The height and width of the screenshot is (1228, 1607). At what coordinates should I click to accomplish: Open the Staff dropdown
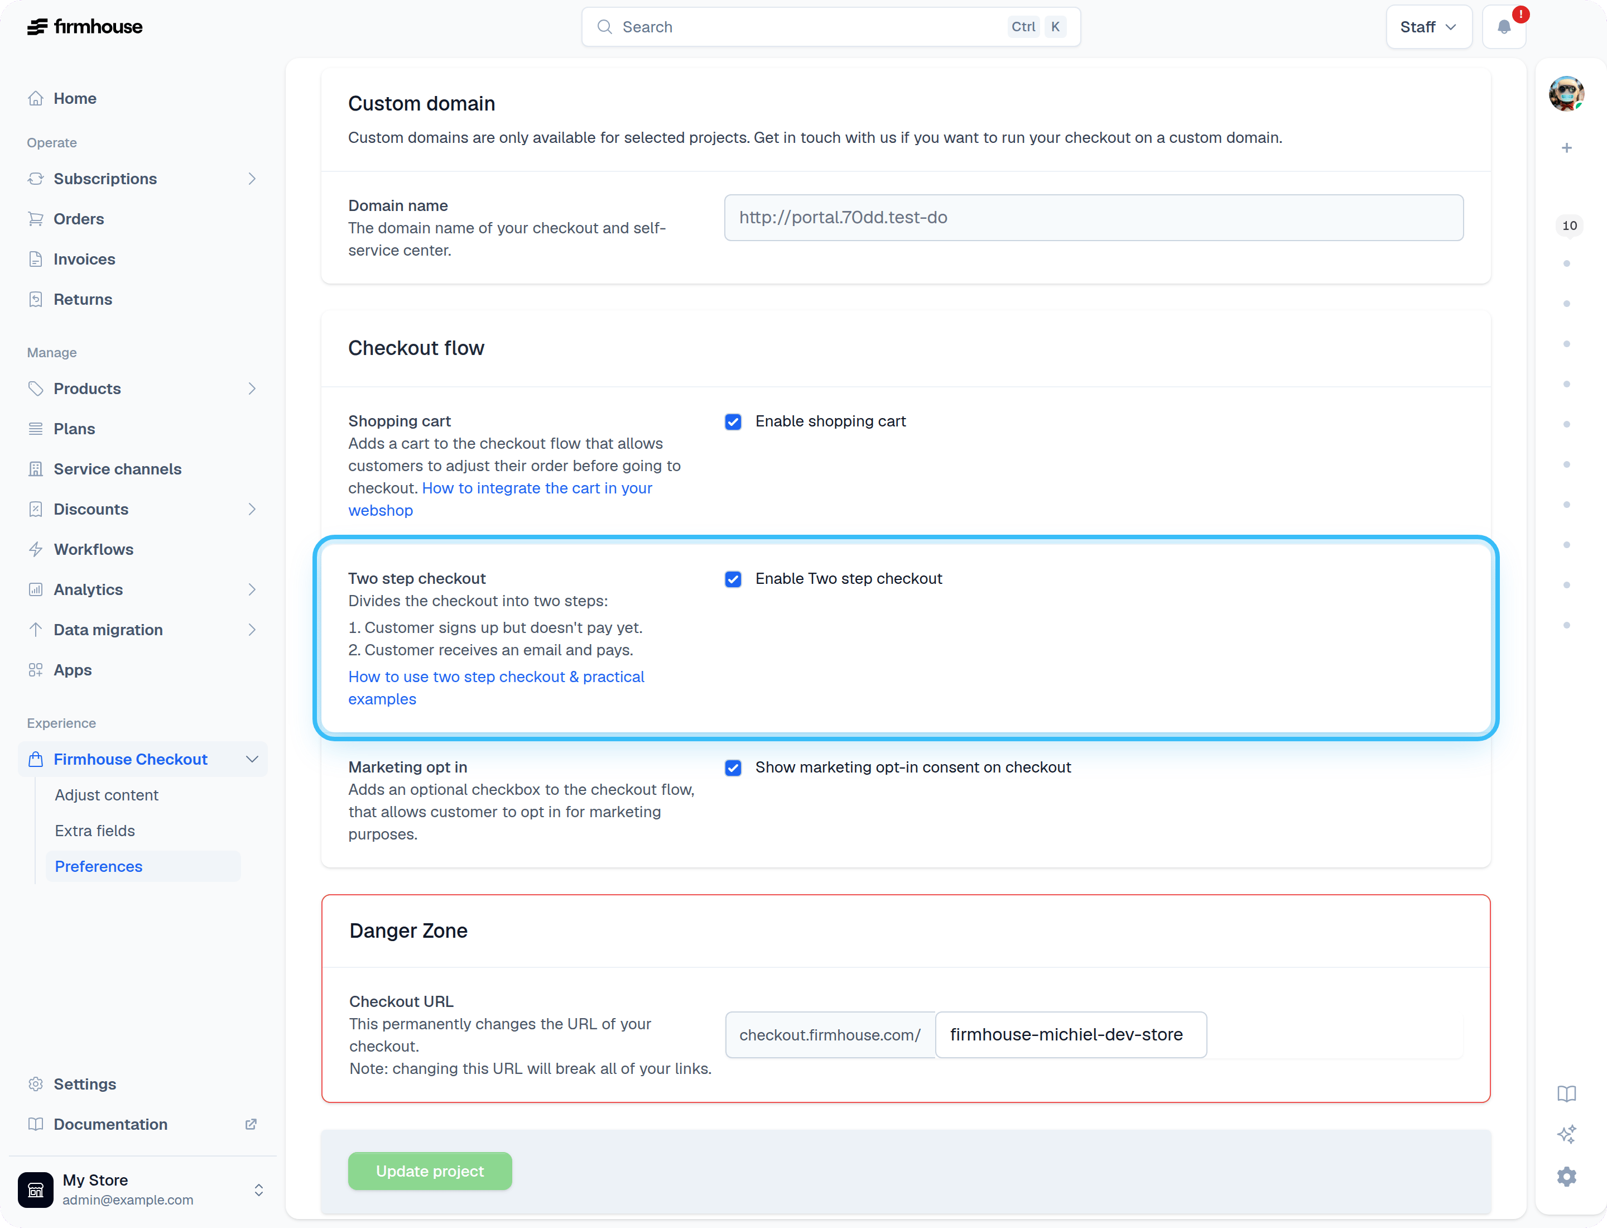[x=1428, y=27]
